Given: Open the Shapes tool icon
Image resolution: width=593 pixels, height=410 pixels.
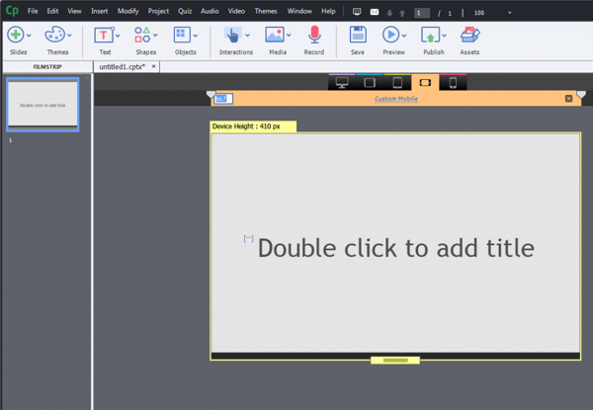Looking at the screenshot, I should (x=142, y=35).
